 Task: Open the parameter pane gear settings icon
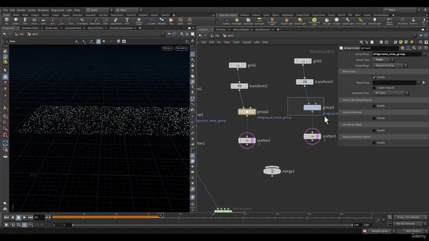pos(403,48)
